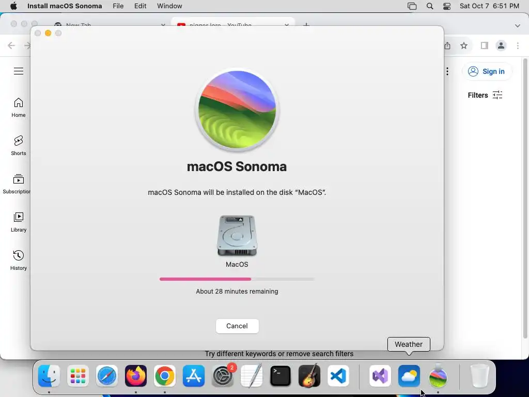The width and height of the screenshot is (529, 397).
Task: Open the App Store from the Dock
Action: [x=194, y=376]
